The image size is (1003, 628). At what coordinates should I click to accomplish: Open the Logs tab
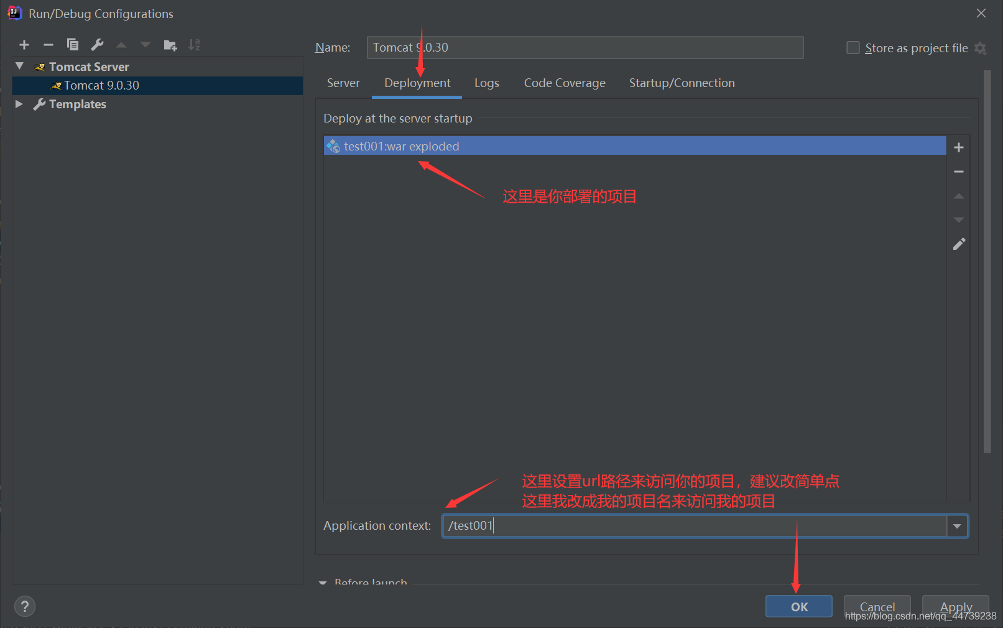tap(487, 83)
